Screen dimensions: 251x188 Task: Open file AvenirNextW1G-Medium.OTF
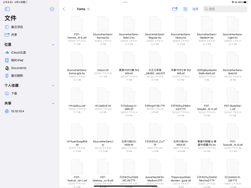pos(155,173)
